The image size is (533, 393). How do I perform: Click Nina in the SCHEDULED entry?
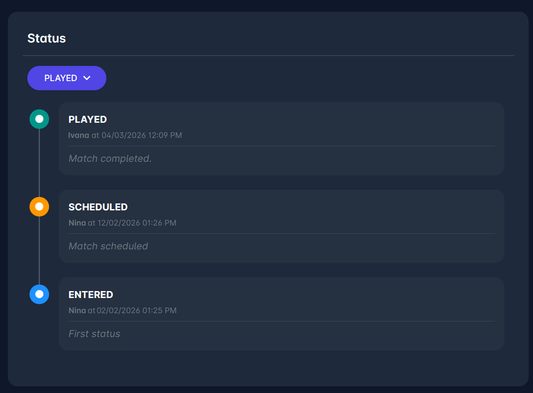(x=77, y=223)
